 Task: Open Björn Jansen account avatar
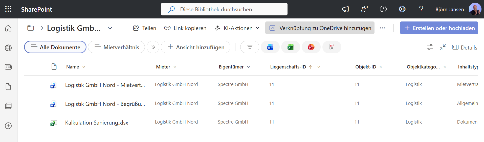(x=475, y=9)
